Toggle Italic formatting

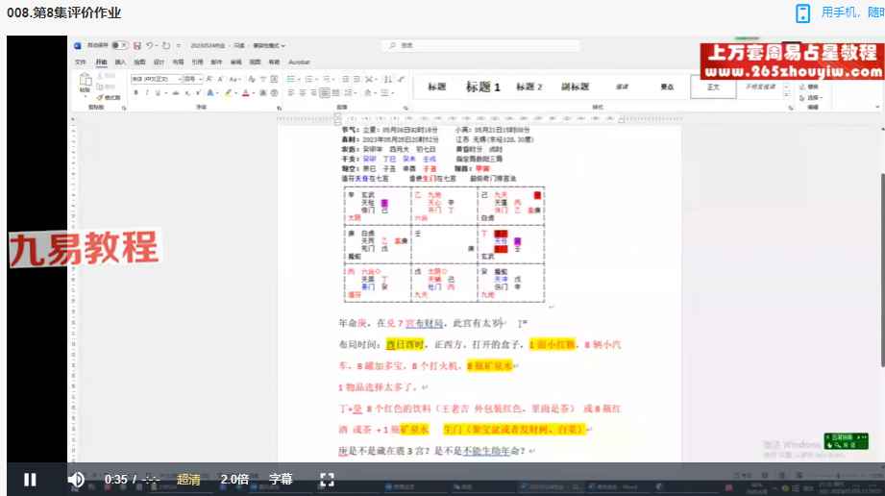[x=147, y=92]
